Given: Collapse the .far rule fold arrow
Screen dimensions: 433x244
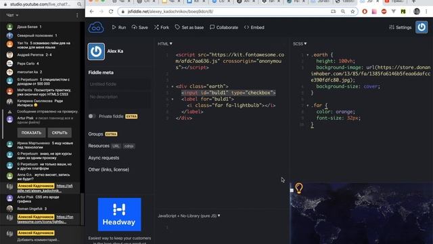Looking at the screenshot, I should tap(308, 106).
